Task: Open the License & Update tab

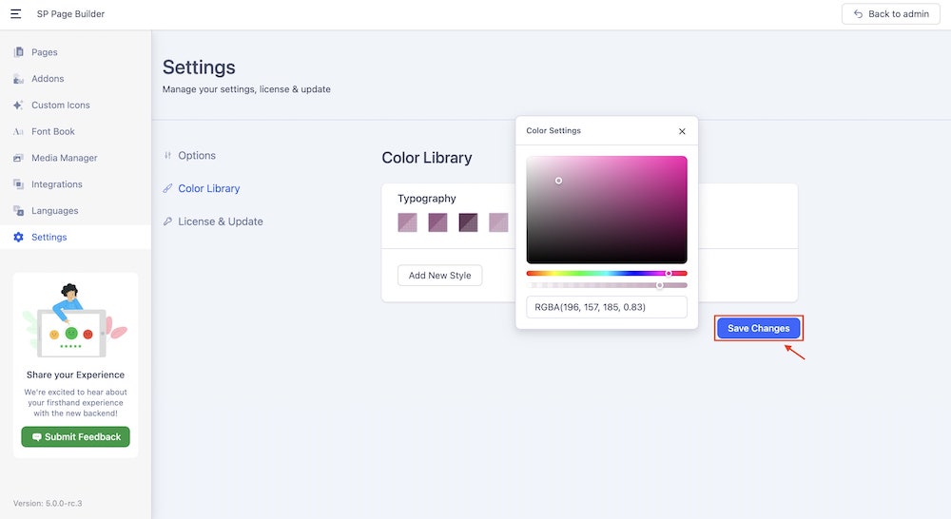Action: coord(220,221)
